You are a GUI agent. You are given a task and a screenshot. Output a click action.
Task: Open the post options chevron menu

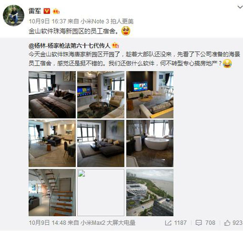pyautogui.click(x=240, y=7)
